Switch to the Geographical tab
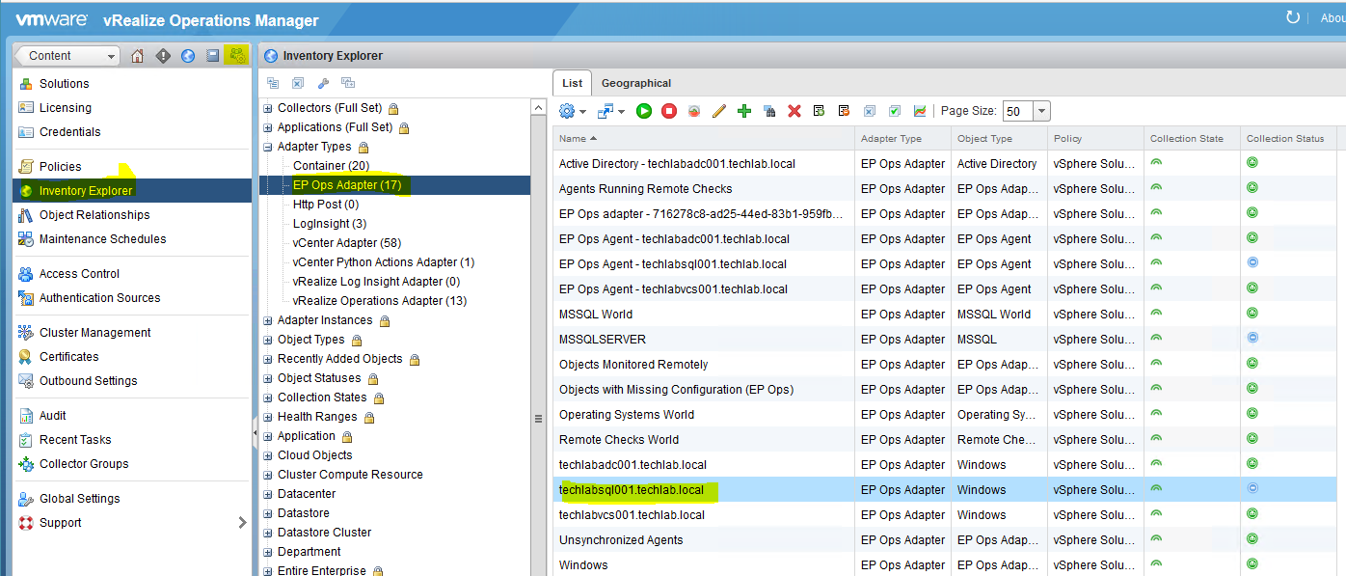This screenshot has height=576, width=1346. coord(636,83)
